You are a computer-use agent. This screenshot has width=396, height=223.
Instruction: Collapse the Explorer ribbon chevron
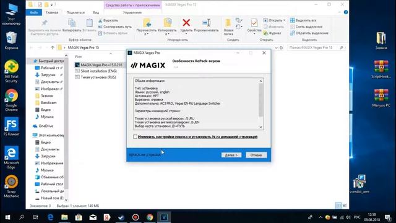[x=340, y=12]
